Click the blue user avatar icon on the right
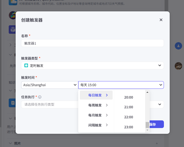Viewport: 184px width, 147px height. (178, 46)
